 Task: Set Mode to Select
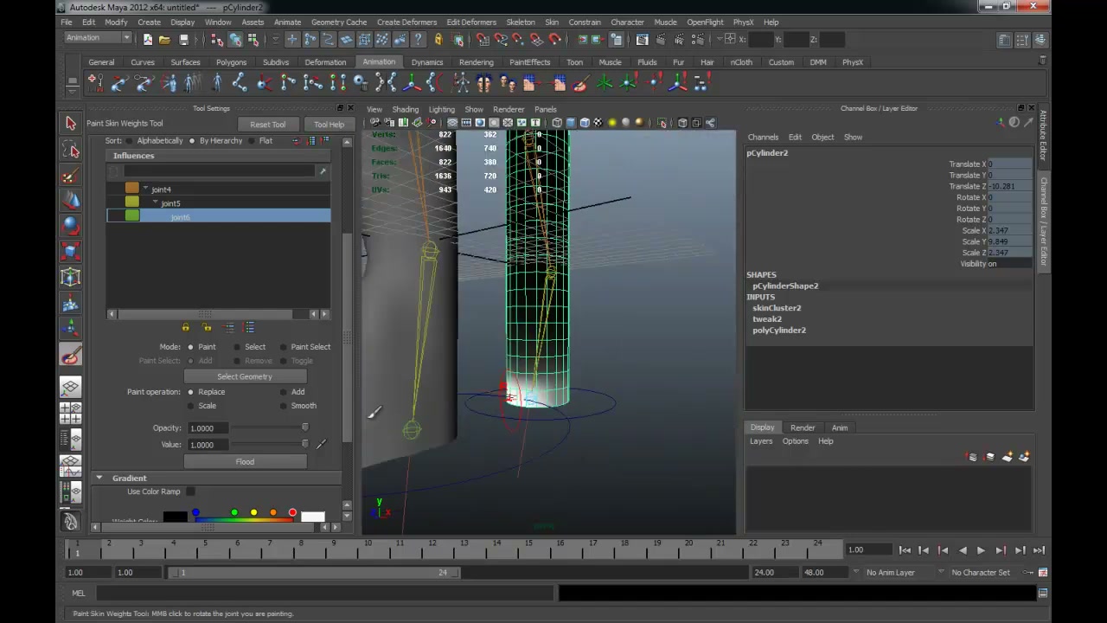point(238,347)
